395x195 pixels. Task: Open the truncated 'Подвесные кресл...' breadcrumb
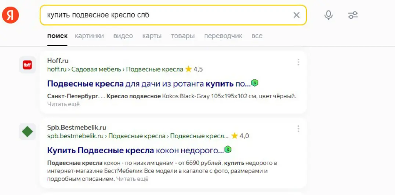tap(199, 136)
